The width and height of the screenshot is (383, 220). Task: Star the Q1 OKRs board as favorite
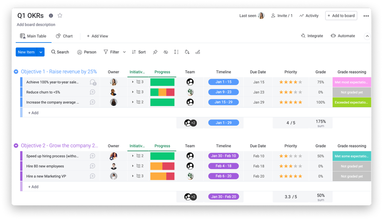point(60,16)
